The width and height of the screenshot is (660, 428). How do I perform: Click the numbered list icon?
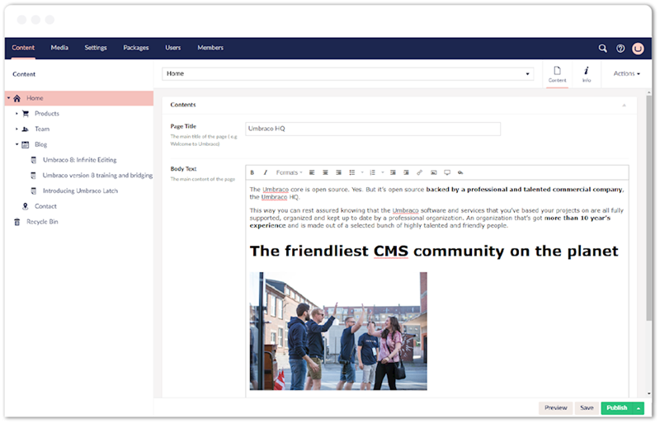click(x=373, y=172)
